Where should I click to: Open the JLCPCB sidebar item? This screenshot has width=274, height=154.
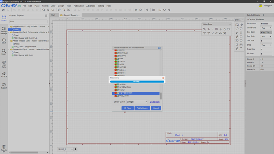coord(4,74)
